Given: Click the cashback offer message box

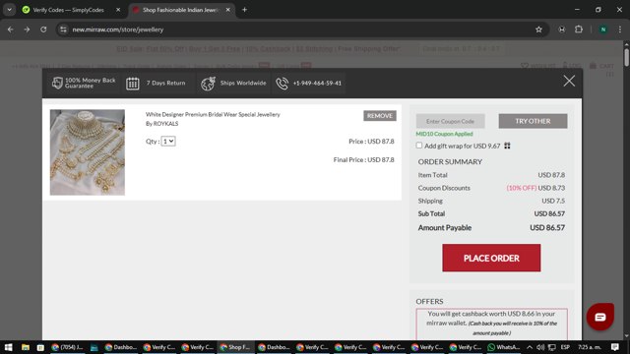Looking at the screenshot, I should click(x=491, y=324).
